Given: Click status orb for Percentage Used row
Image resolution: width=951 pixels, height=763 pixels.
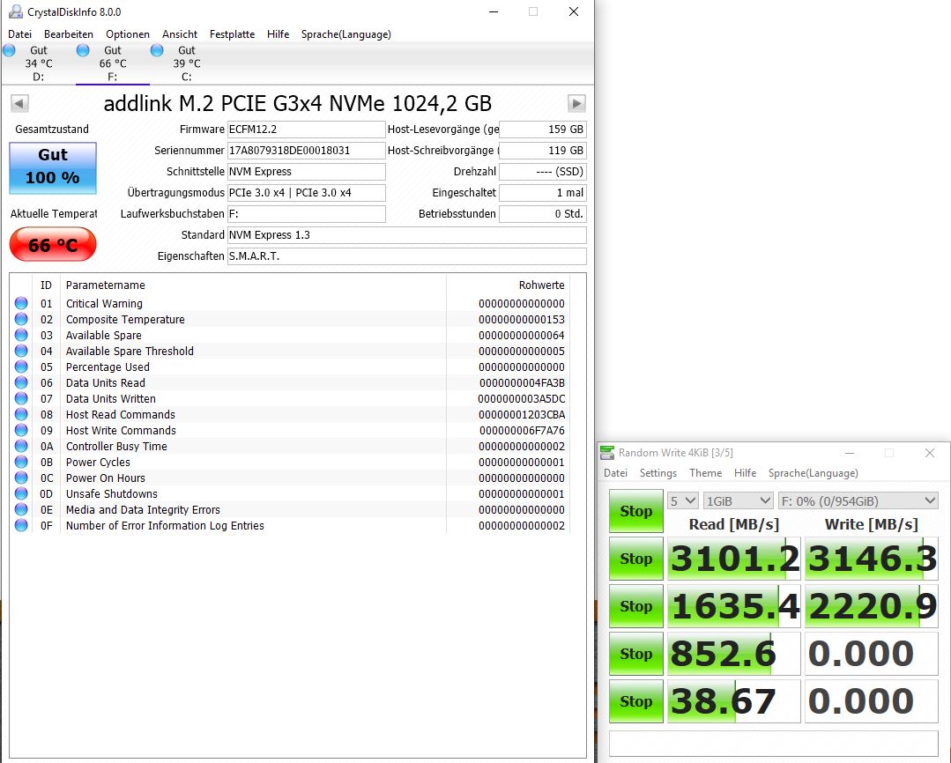Looking at the screenshot, I should point(21,367).
